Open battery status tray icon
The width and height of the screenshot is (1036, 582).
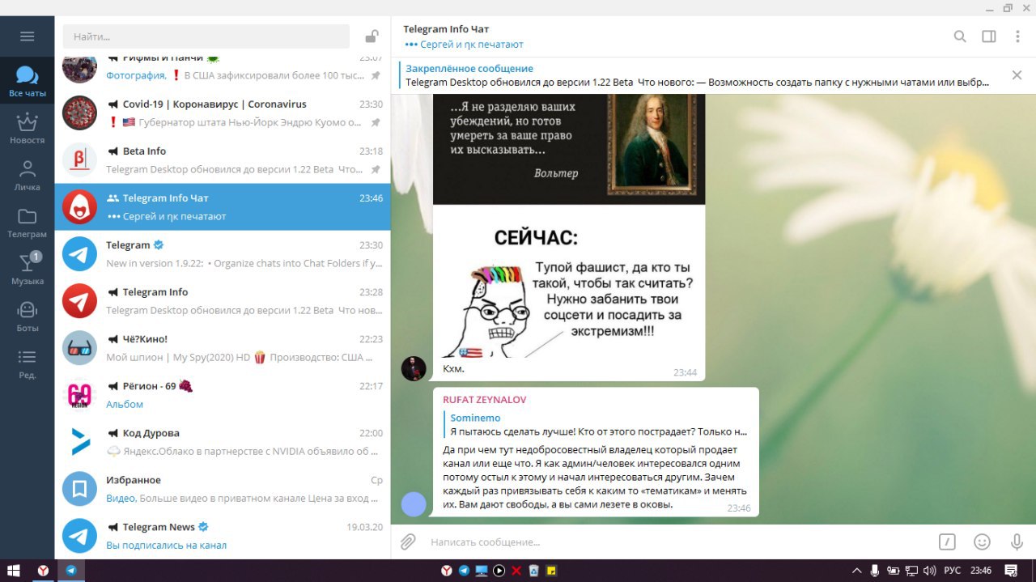point(894,571)
